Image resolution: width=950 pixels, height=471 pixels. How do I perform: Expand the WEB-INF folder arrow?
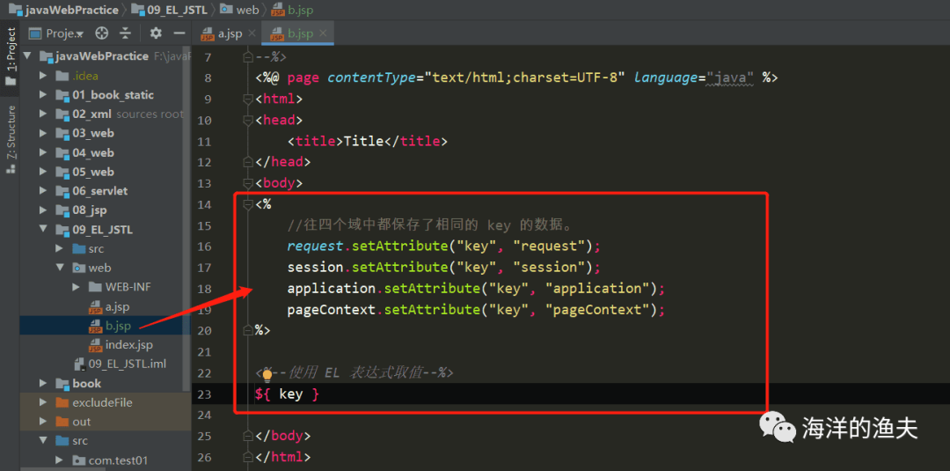coord(76,287)
